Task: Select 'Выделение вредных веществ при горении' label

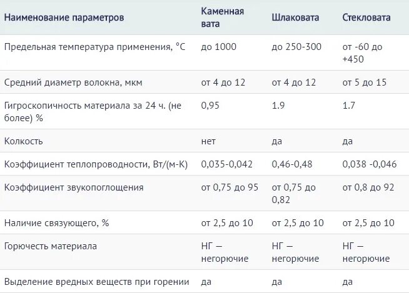Action: click(x=89, y=282)
